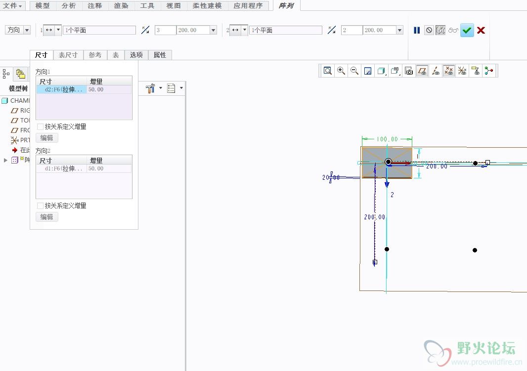Screen dimensions: 527x371
Task: Click the 编辑 button under 方向1
Action: point(46,138)
